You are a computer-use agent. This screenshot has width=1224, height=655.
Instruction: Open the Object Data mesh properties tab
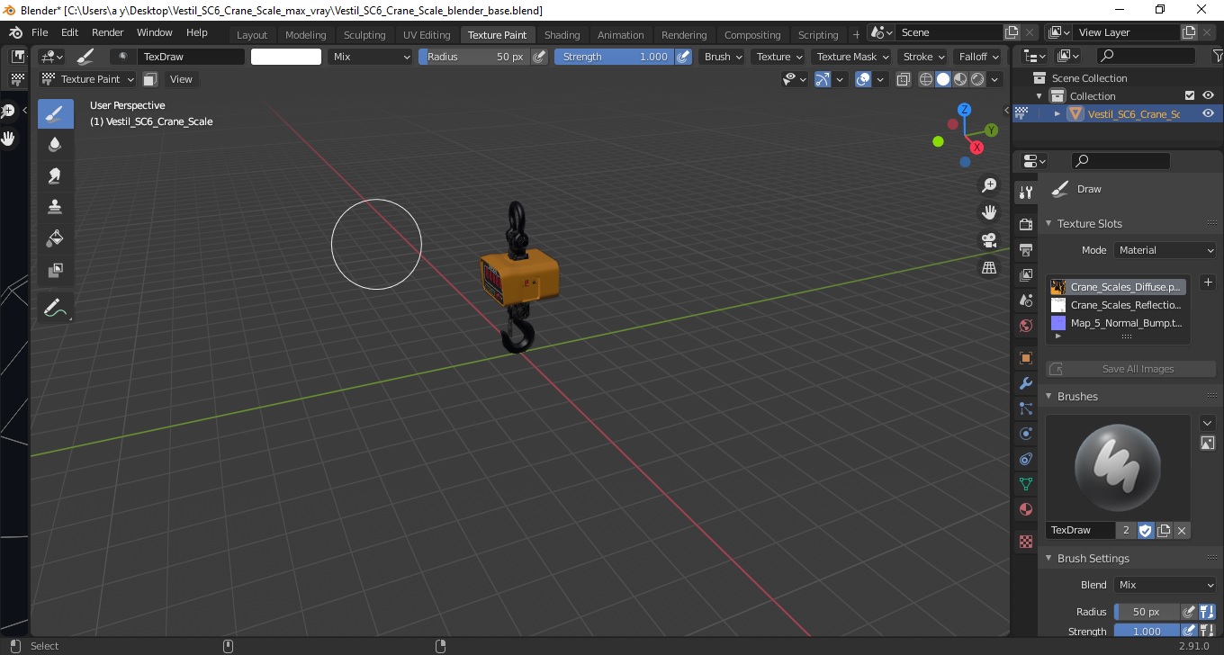pos(1025,484)
